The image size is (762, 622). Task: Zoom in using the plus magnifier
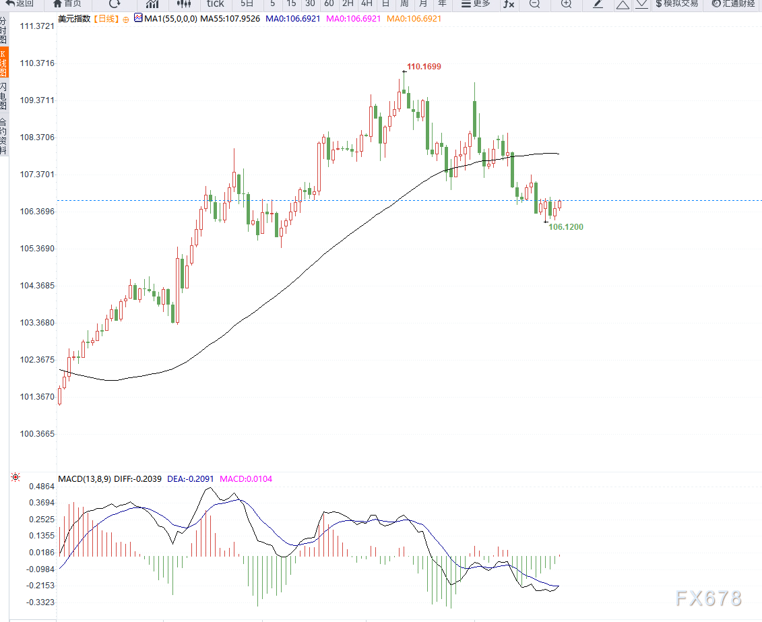(566, 4)
